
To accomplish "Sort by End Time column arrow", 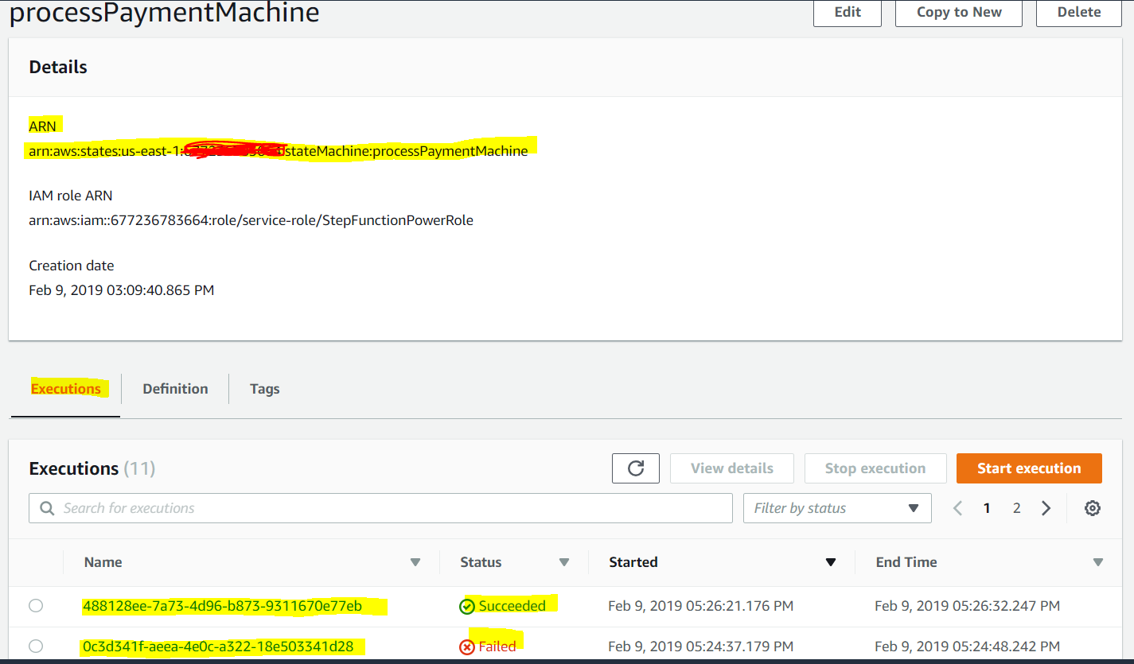I will (x=1098, y=562).
